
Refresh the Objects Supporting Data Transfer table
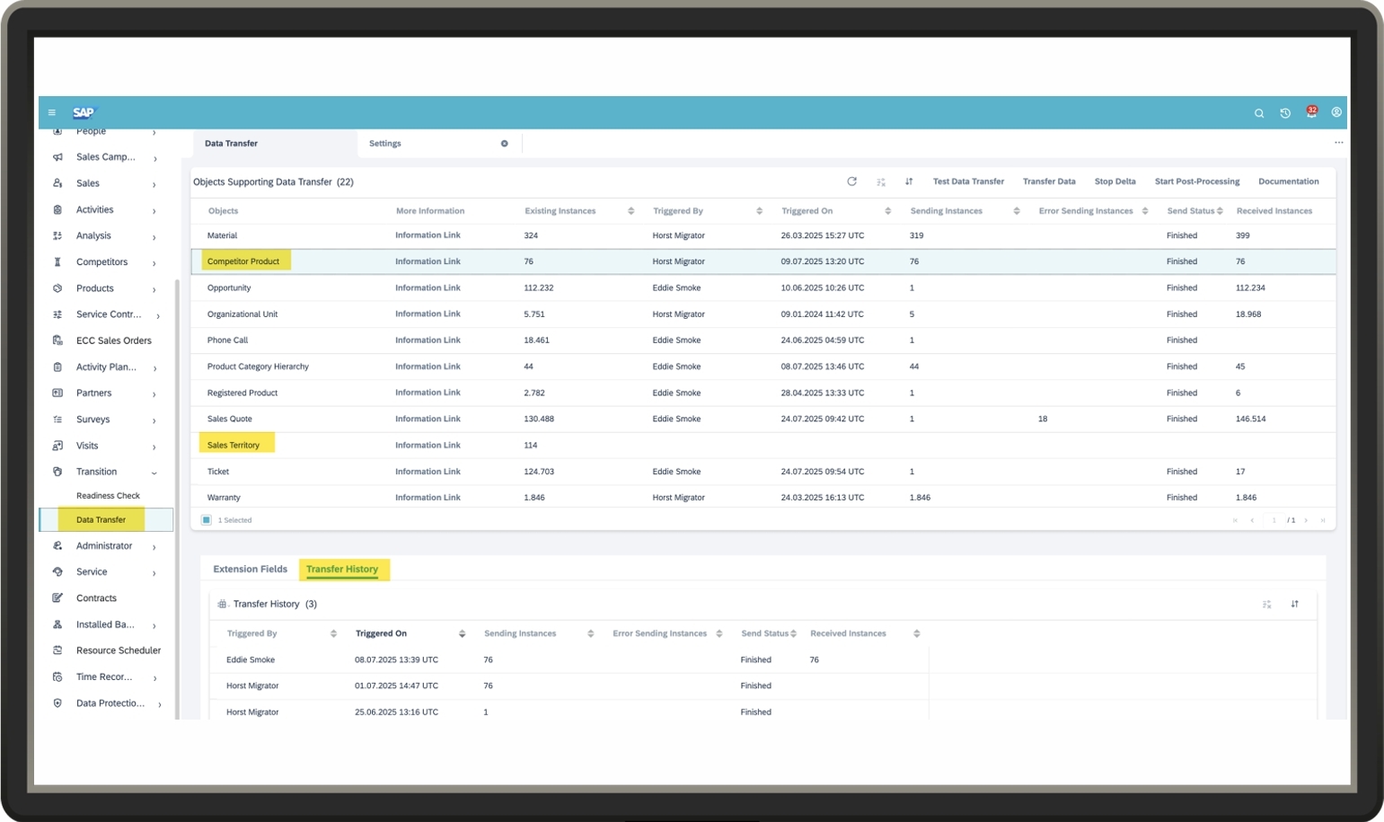point(851,181)
